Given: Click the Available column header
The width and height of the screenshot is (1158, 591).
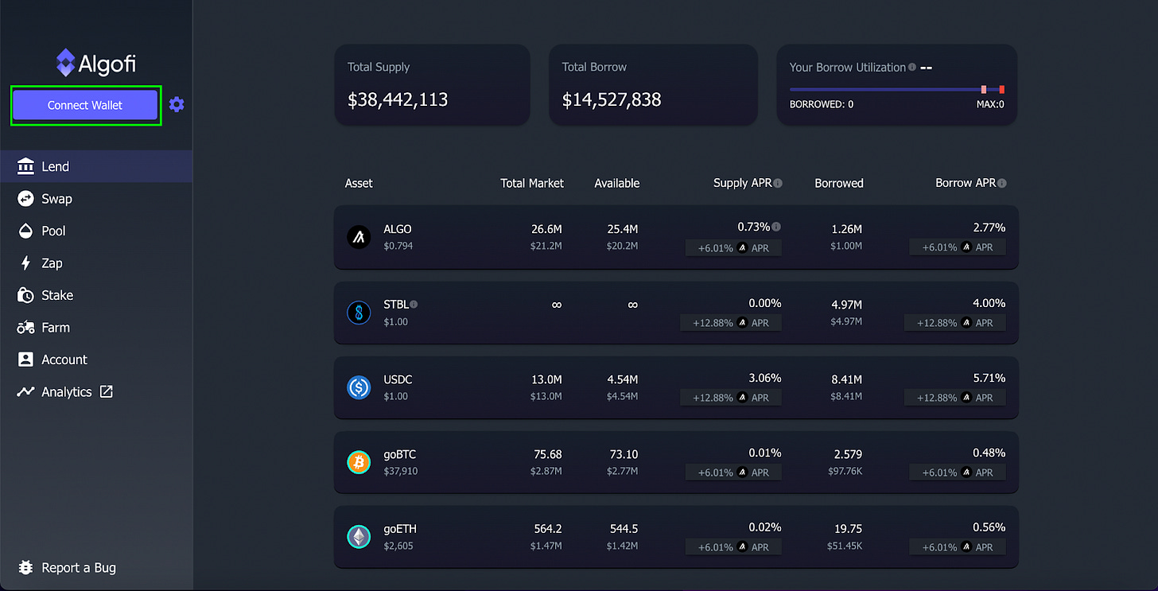Looking at the screenshot, I should click(617, 183).
